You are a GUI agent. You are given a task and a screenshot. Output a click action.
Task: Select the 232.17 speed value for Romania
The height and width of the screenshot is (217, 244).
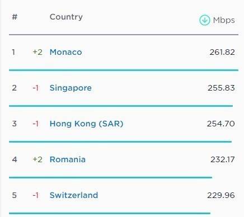tap(223, 159)
